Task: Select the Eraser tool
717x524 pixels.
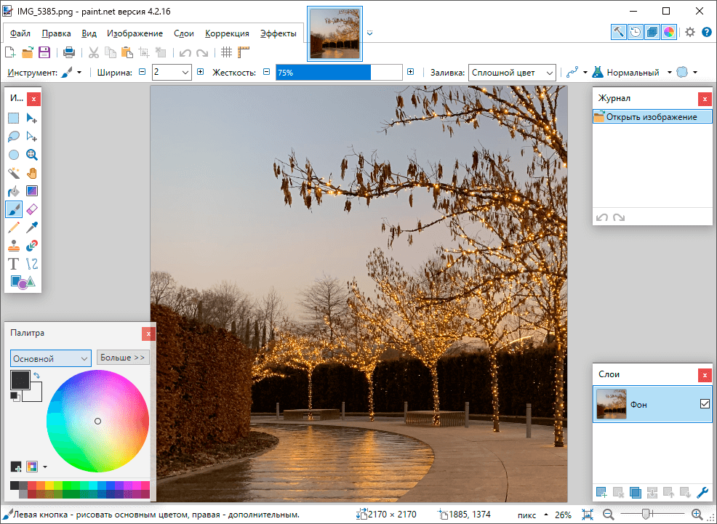Action: coord(32,209)
